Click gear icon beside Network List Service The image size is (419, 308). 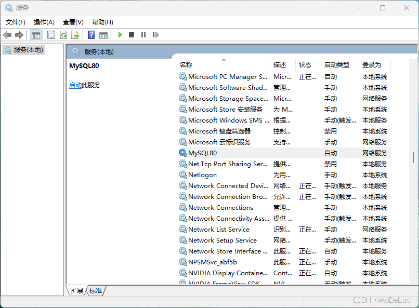[x=183, y=229]
